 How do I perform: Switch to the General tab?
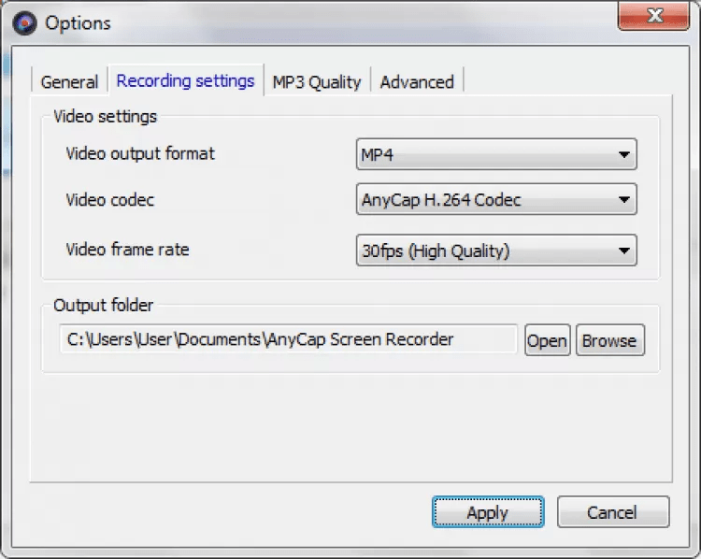coord(69,82)
